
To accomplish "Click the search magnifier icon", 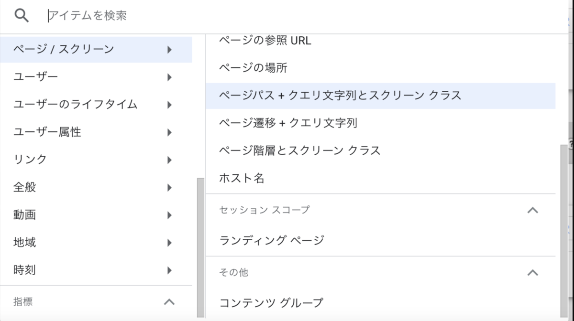I will (22, 16).
